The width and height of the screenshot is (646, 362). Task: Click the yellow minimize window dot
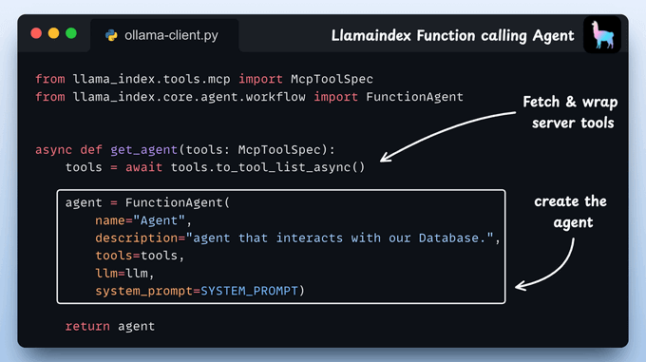(53, 33)
